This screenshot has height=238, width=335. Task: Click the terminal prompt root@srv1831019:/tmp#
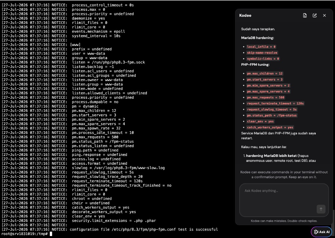[x=25, y=234]
